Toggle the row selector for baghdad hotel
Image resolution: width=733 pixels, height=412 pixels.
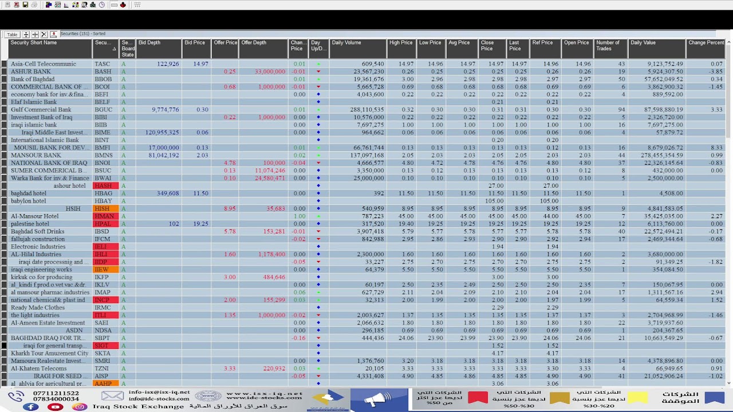[4, 193]
